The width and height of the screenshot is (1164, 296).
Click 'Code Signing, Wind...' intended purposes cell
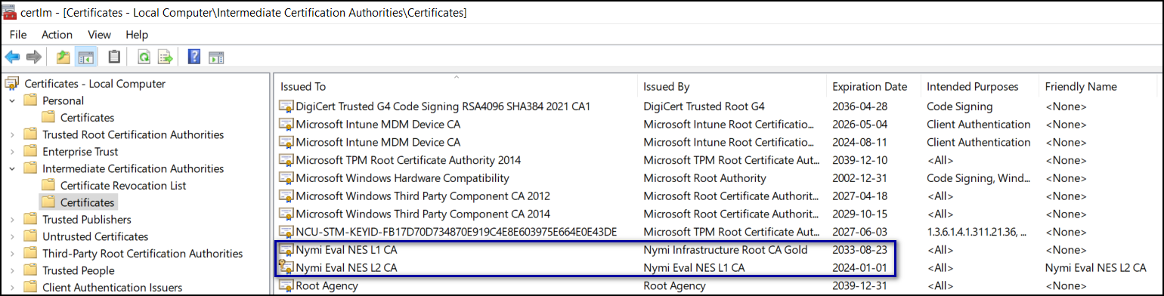978,178
